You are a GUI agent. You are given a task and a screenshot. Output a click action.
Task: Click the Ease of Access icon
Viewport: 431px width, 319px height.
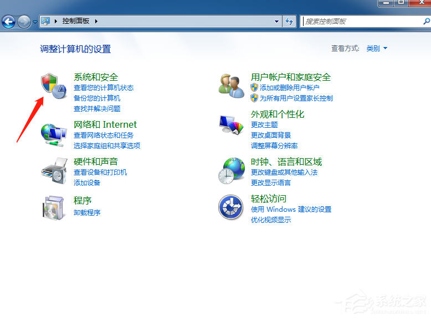click(231, 207)
